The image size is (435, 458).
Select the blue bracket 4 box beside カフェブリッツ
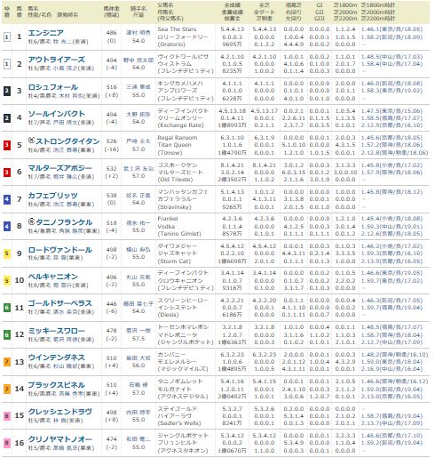(6, 199)
